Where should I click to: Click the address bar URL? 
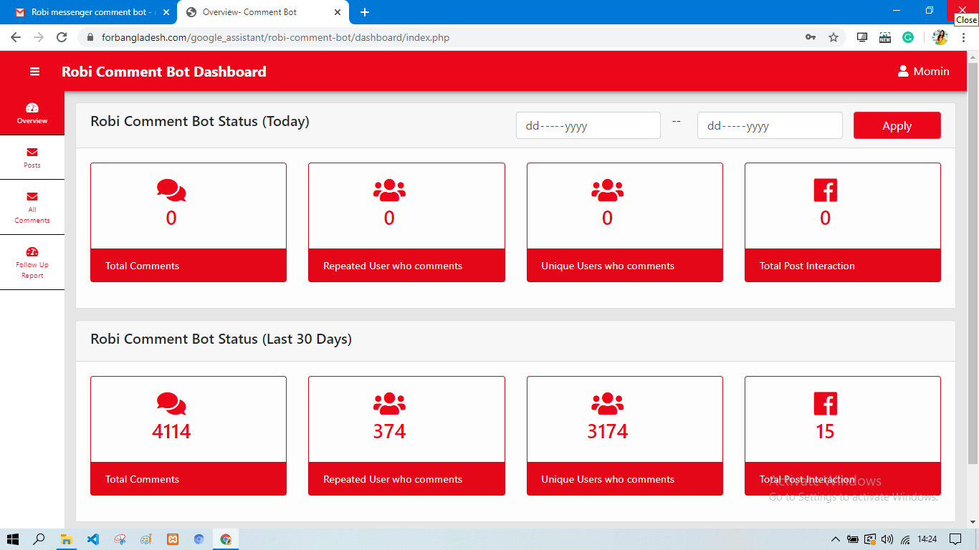(x=274, y=37)
